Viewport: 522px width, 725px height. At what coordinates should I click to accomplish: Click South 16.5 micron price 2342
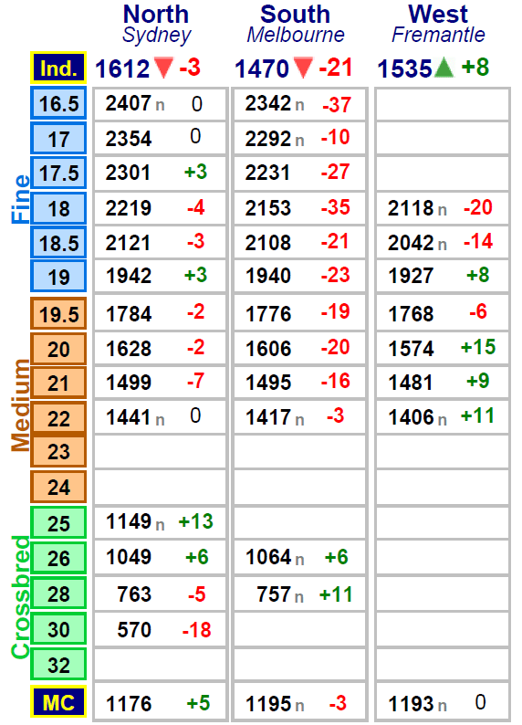[268, 103]
